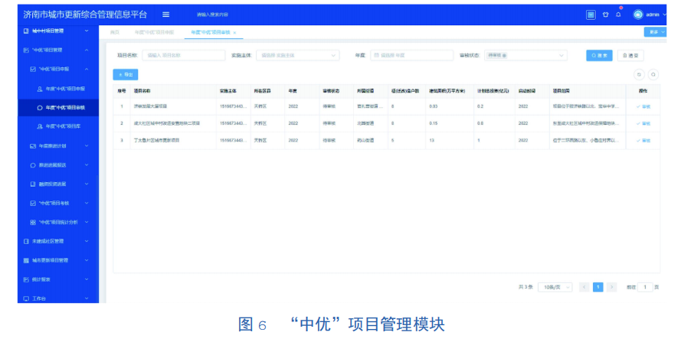Viewport: 694px width, 342px height.
Task: Click the 城中村项目管理 sidebar icon
Action: pos(26,31)
